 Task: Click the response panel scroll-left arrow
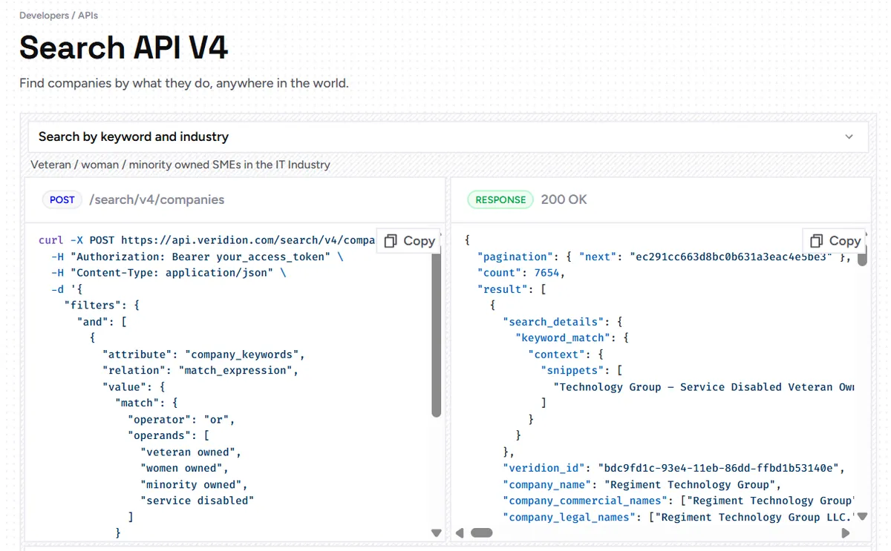point(460,532)
